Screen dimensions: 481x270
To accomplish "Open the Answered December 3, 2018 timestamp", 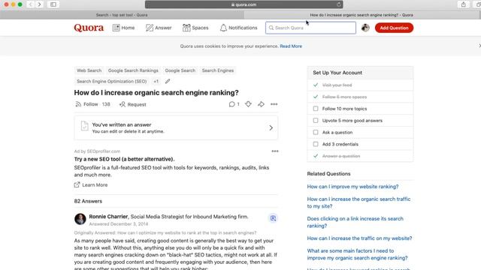I will coord(119,224).
